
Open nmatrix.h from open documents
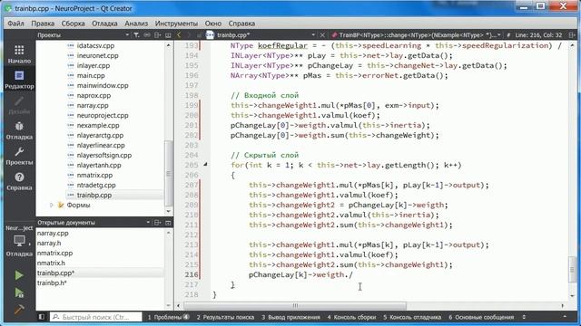[51, 264]
